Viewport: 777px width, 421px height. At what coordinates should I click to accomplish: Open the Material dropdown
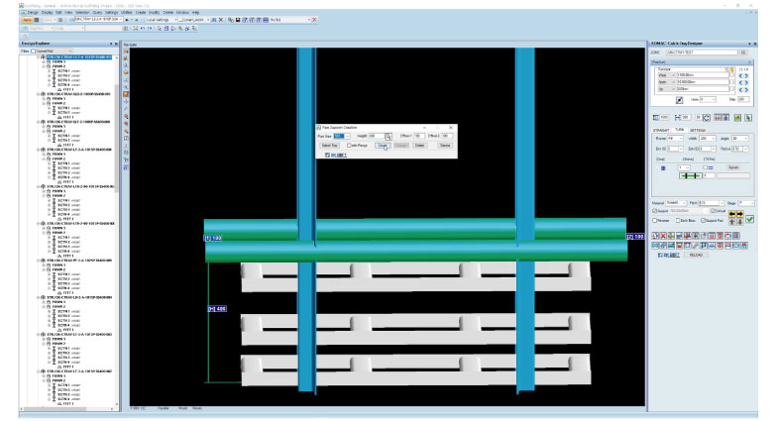point(676,203)
